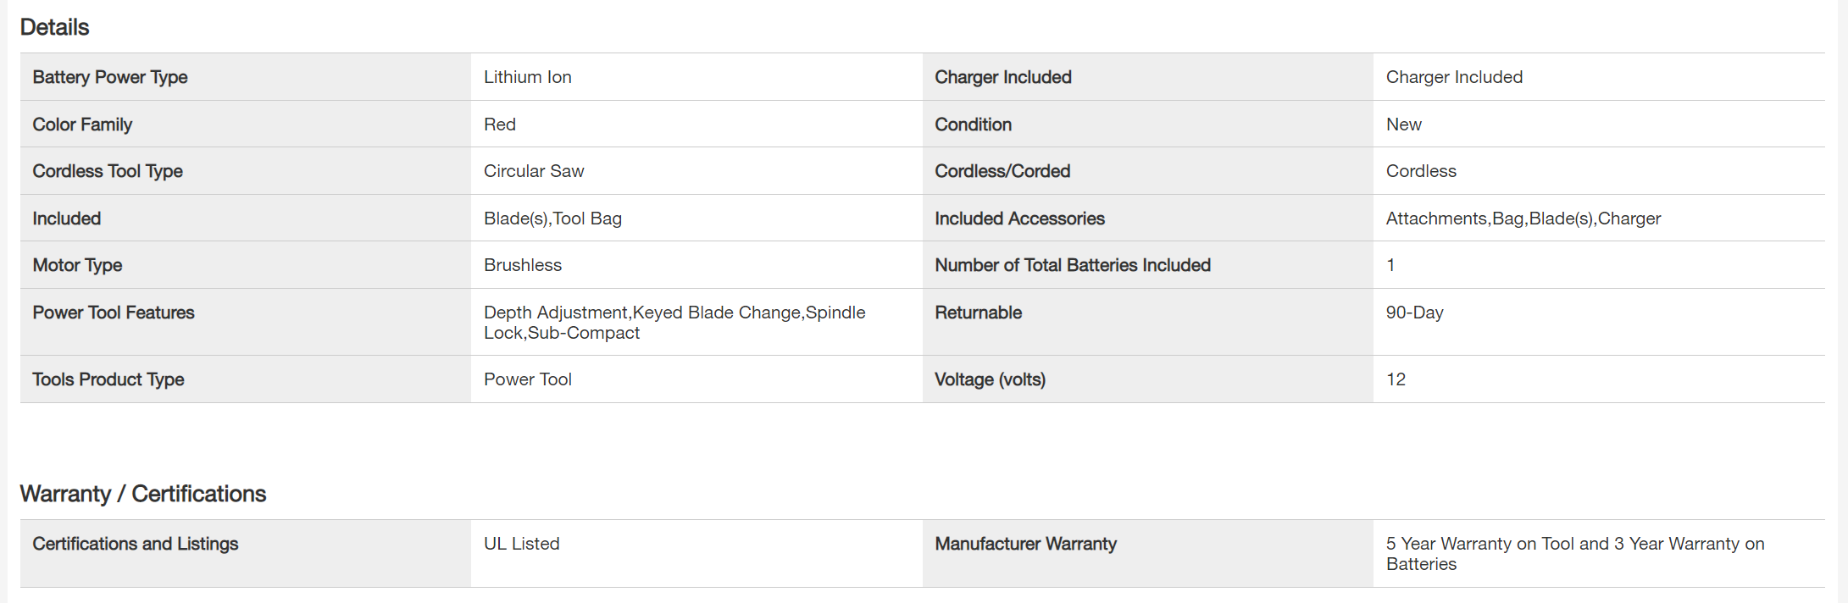Click the Cordless/Corded label

click(1002, 171)
